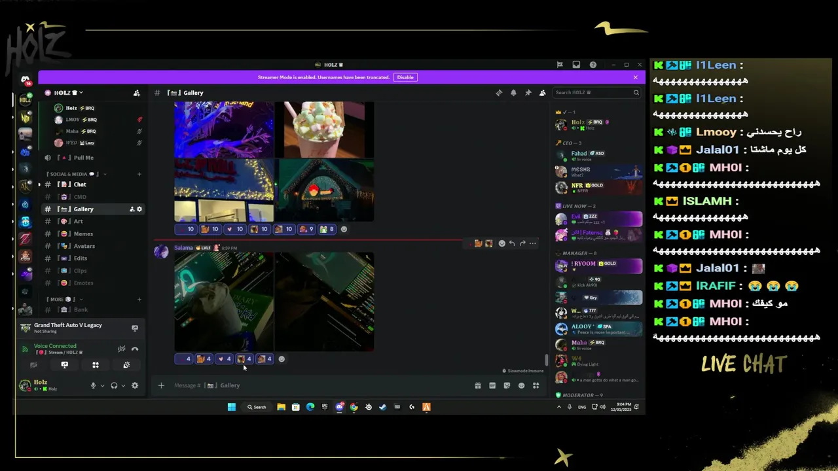The height and width of the screenshot is (471, 838).
Task: Open the inbox icon in title bar
Action: (x=576, y=65)
